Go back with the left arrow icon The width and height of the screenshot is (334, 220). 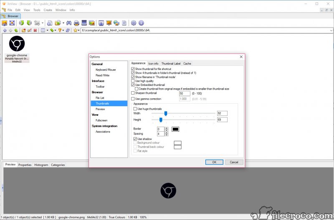tap(5, 30)
